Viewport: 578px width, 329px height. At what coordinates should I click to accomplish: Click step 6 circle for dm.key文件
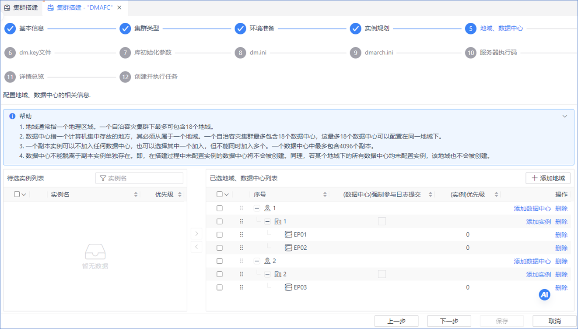tap(10, 53)
